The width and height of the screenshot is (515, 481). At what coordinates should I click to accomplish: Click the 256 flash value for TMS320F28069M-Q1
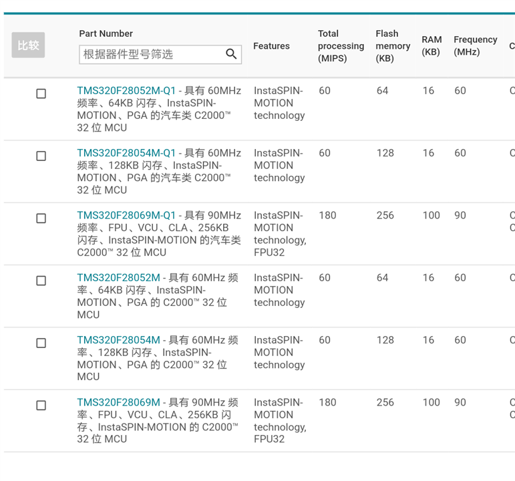tap(385, 216)
